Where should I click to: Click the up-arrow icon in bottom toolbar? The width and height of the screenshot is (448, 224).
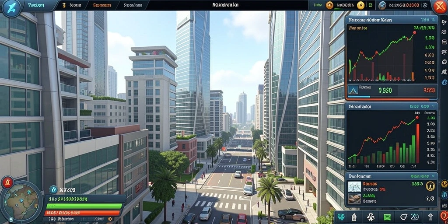tap(430, 217)
